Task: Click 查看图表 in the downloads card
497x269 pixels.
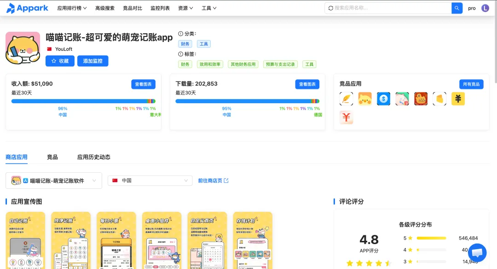Action: point(307,84)
